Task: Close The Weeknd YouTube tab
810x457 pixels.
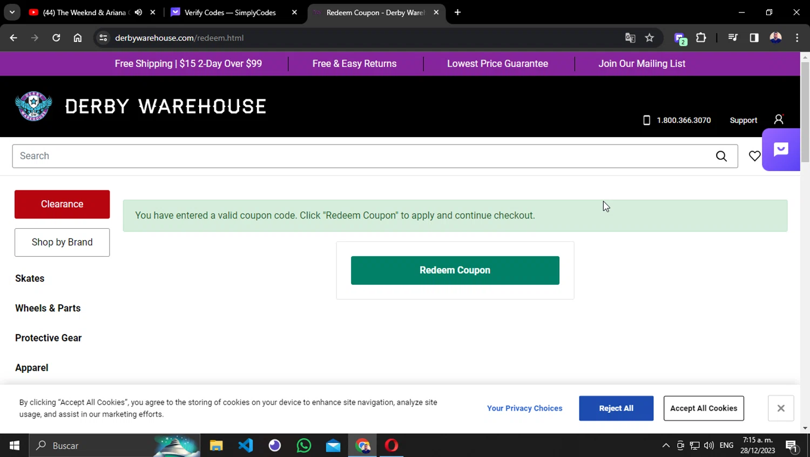Action: tap(153, 12)
